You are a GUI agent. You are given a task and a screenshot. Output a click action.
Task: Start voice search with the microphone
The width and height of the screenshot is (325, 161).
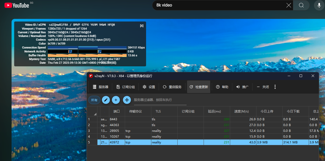pyautogui.click(x=319, y=5)
